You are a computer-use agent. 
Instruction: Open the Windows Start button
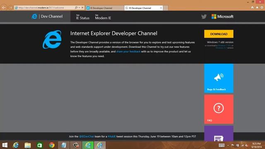[x=5, y=145]
